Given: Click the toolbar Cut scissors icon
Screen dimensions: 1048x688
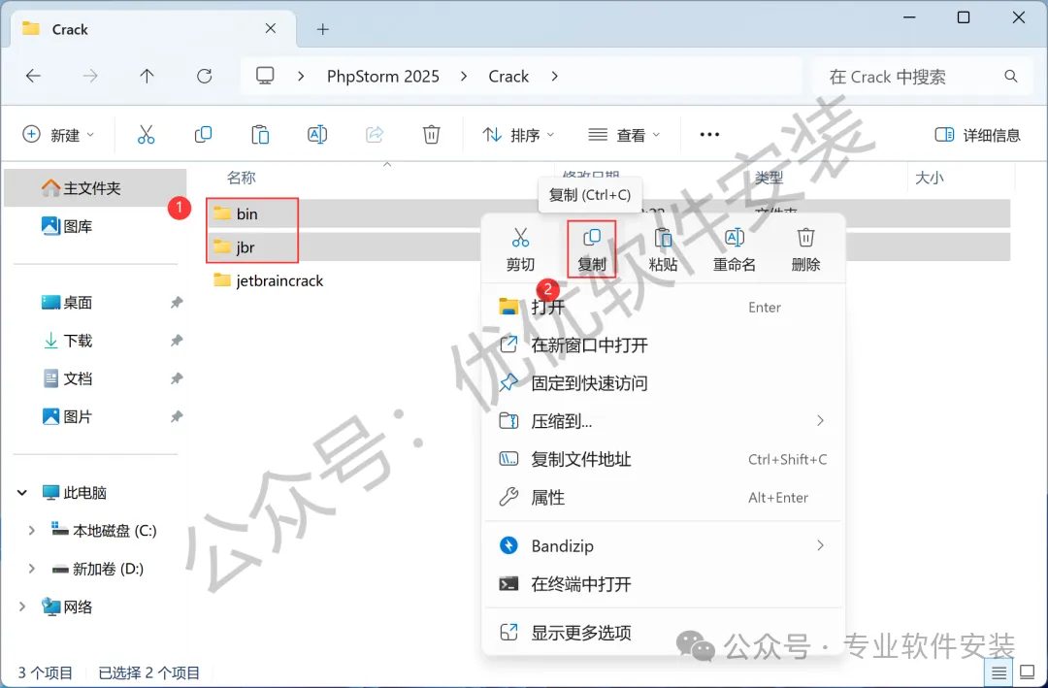Looking at the screenshot, I should click(146, 135).
